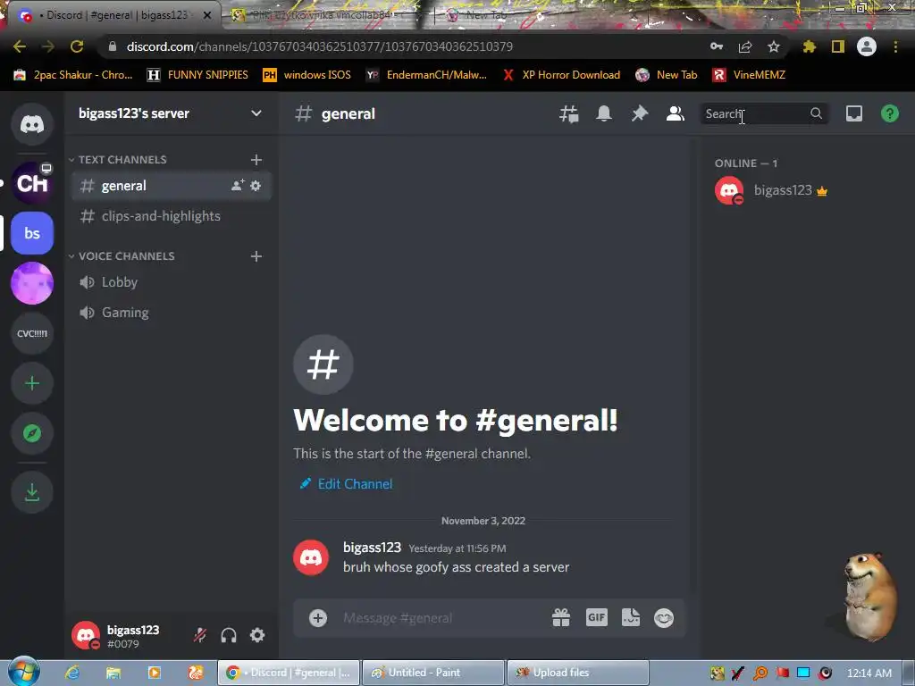This screenshot has height=686, width=915.
Task: Open Chrome three-dot menu
Action: 895,46
